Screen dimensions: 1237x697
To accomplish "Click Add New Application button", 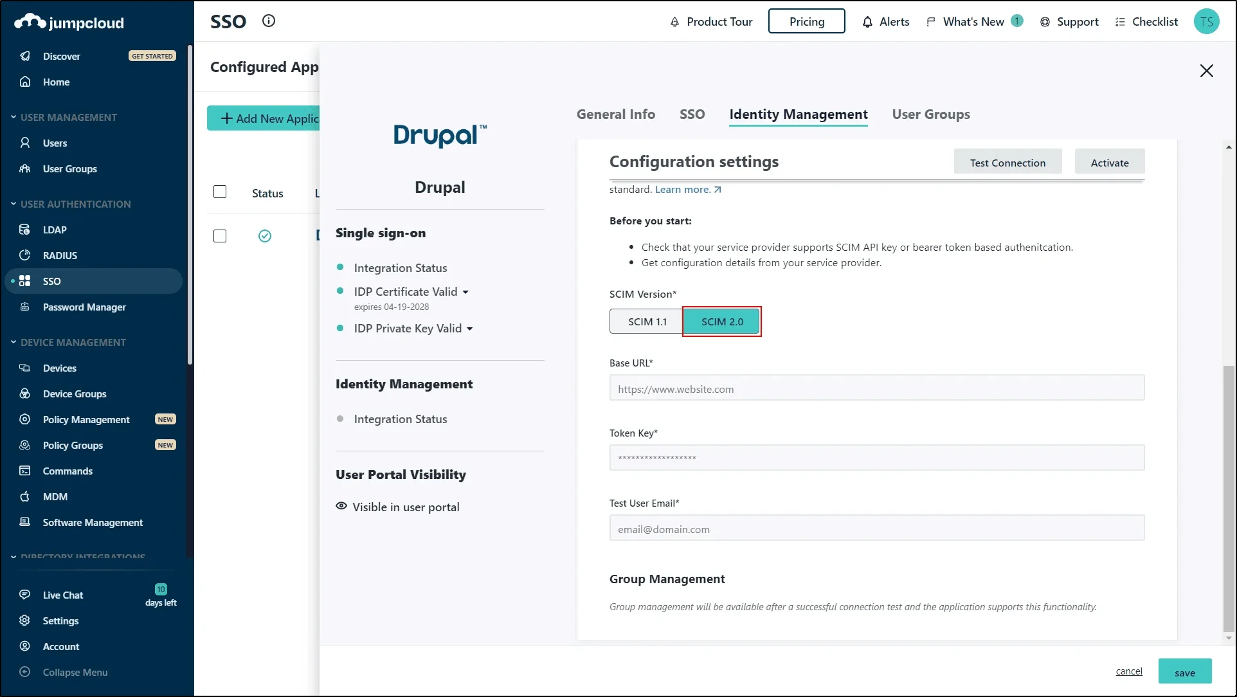I will click(264, 118).
